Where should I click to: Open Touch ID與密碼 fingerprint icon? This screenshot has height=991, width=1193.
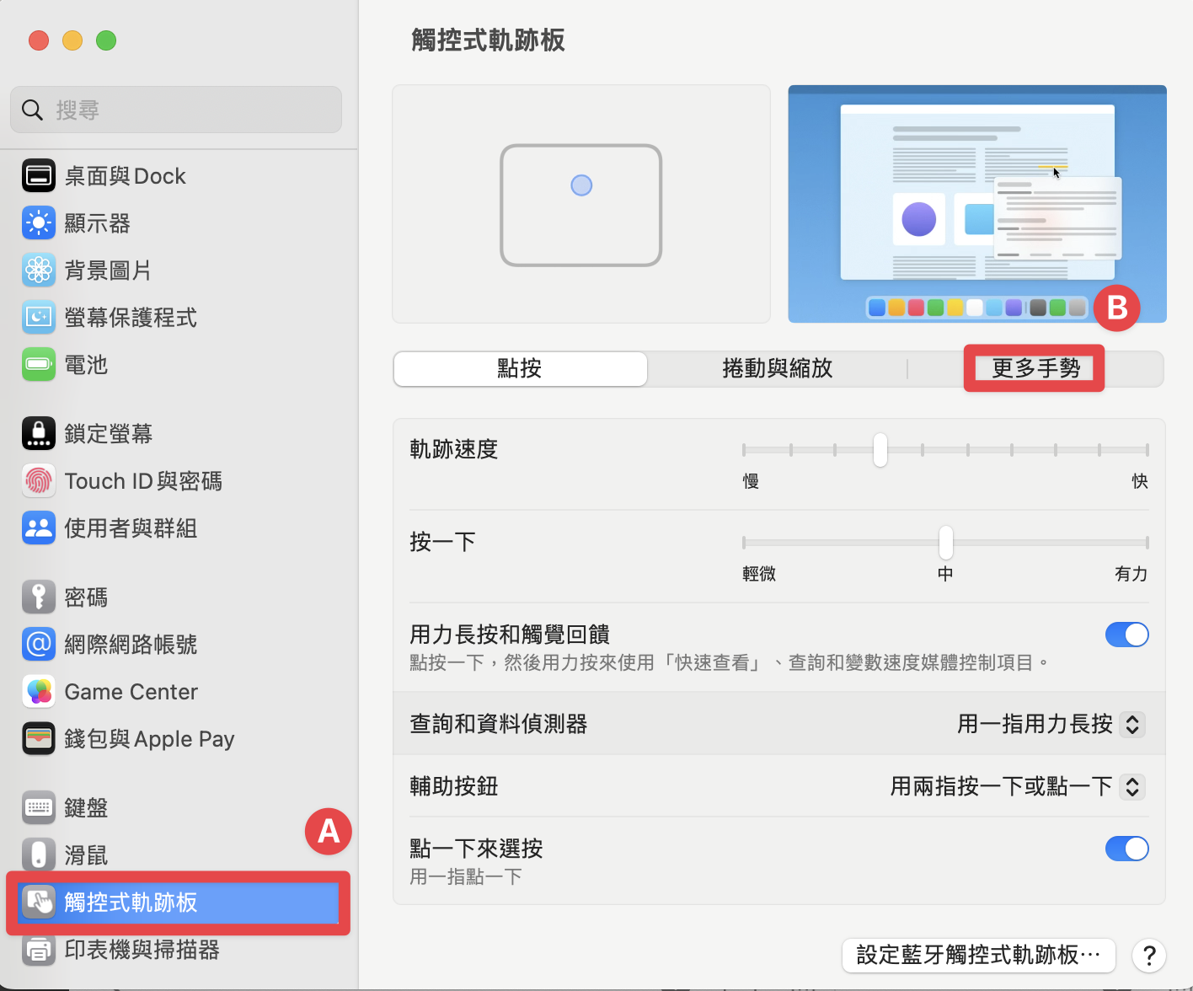tap(39, 480)
